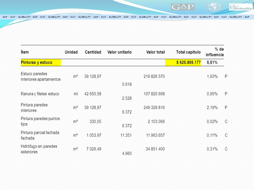Click total value 11.963.657
Screen dimensions: 254x190
pyautogui.click(x=155, y=135)
